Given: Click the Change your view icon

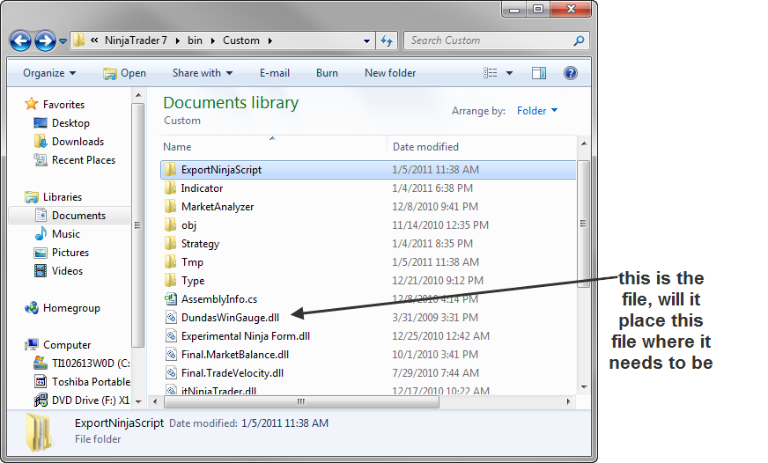Looking at the screenshot, I should tap(491, 73).
